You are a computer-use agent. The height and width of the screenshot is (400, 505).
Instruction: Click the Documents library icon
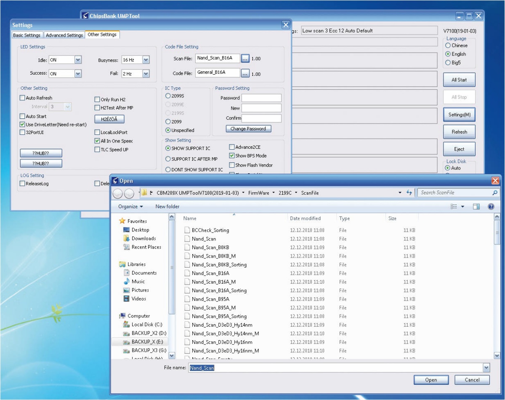(126, 273)
